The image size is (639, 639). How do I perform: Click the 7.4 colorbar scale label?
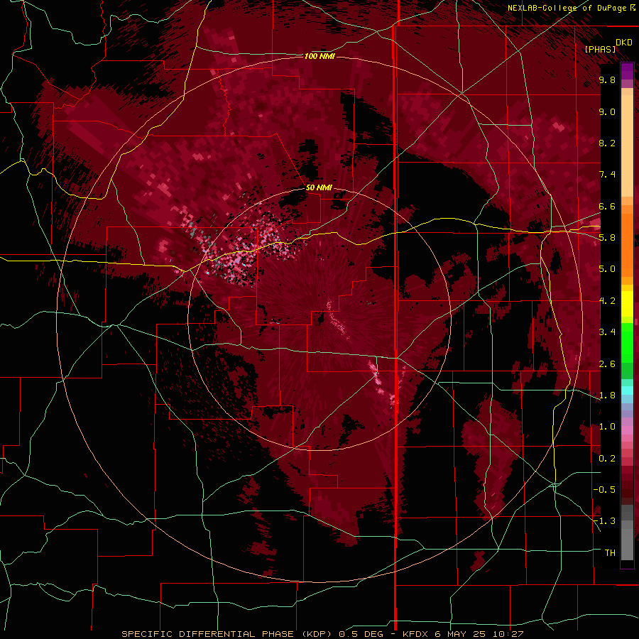607,175
